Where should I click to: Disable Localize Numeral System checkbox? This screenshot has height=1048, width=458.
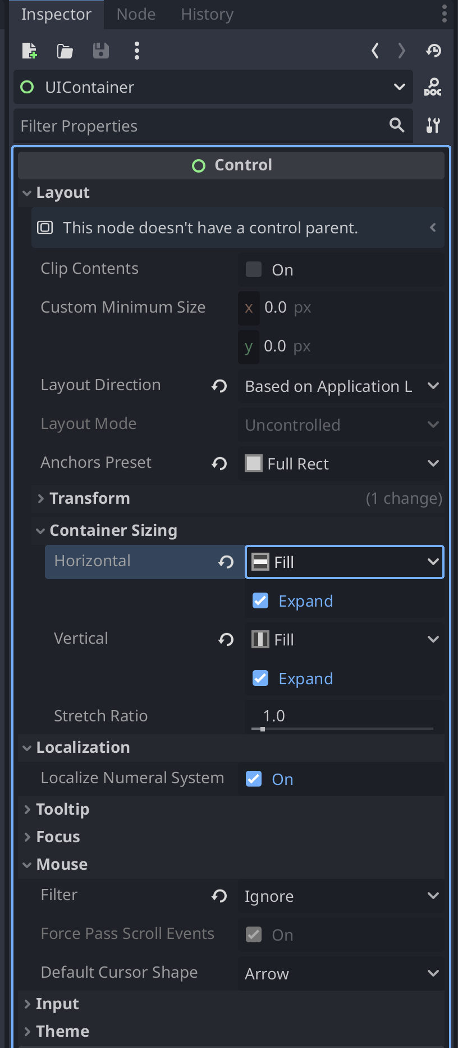point(254,779)
